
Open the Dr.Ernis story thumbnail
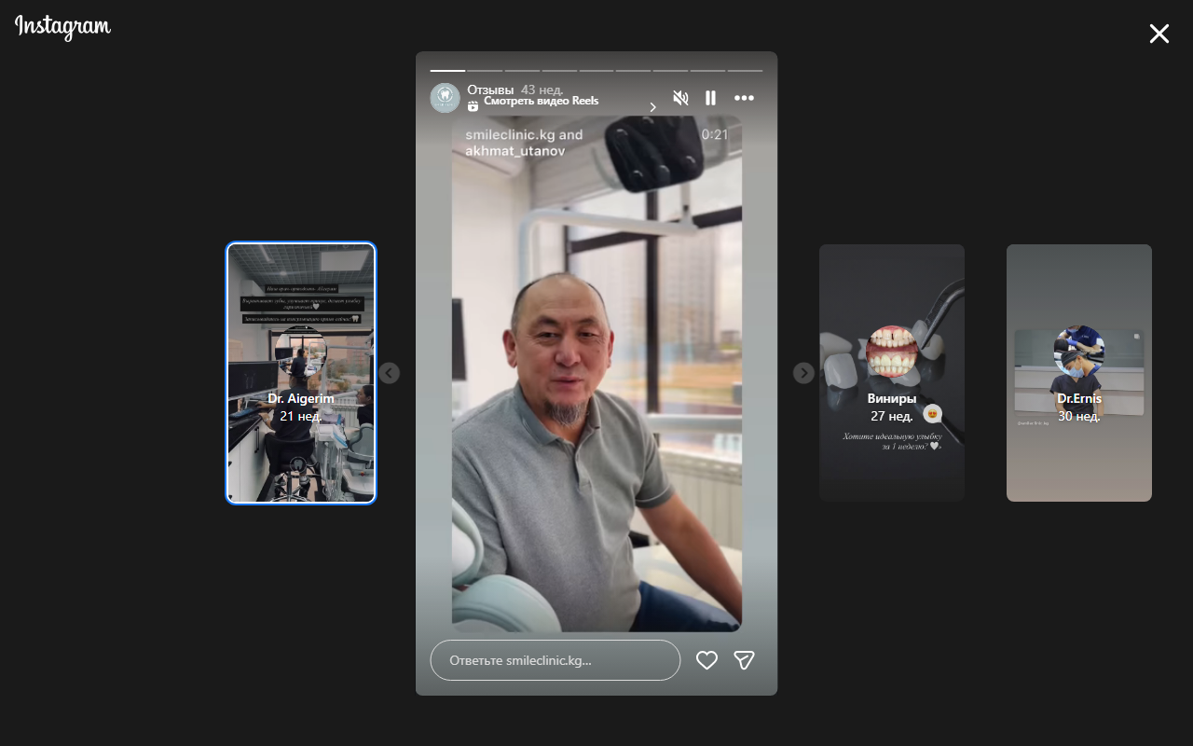(1078, 372)
